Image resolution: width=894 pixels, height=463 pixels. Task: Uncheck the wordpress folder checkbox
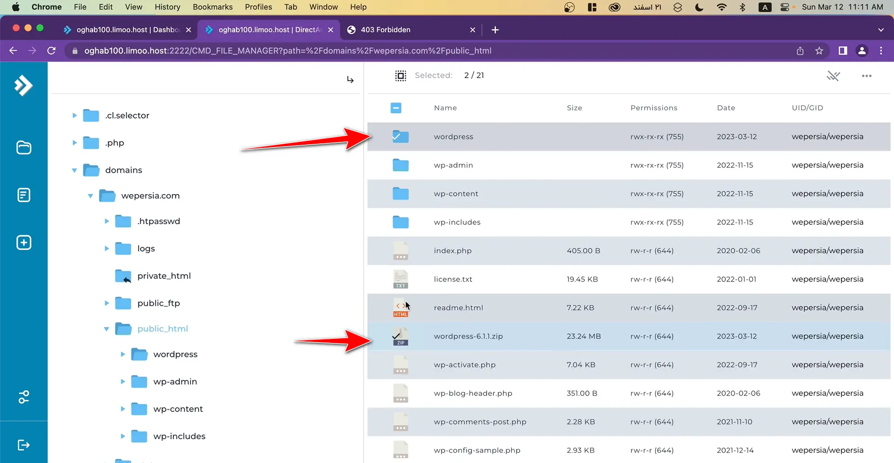point(396,136)
